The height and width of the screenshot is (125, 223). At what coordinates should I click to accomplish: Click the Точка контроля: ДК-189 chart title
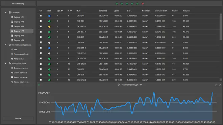131,85
